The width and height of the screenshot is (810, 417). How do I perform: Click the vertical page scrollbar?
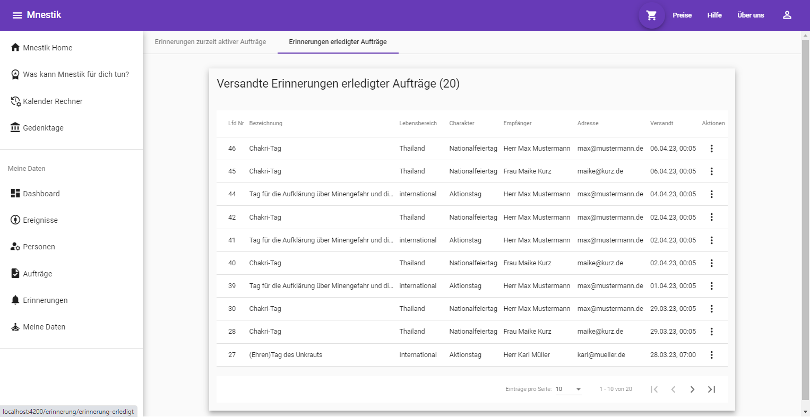click(x=805, y=212)
